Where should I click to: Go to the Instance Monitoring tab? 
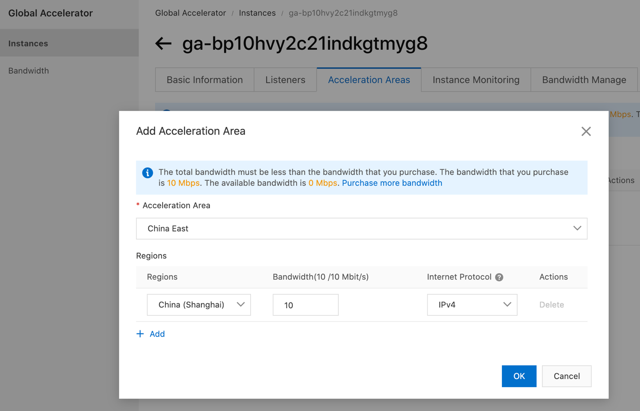coord(476,80)
